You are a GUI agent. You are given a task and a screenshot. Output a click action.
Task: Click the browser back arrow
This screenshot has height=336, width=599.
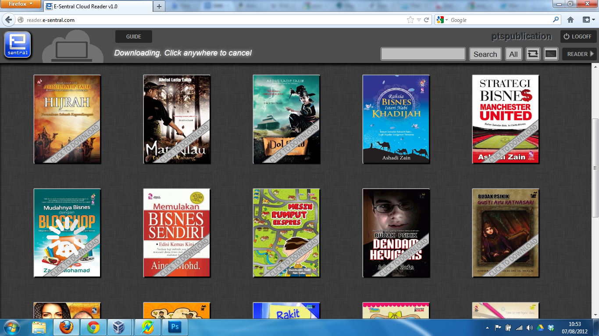pos(8,20)
